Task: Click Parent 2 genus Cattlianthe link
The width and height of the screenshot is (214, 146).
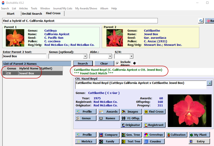Action: pos(152,31)
